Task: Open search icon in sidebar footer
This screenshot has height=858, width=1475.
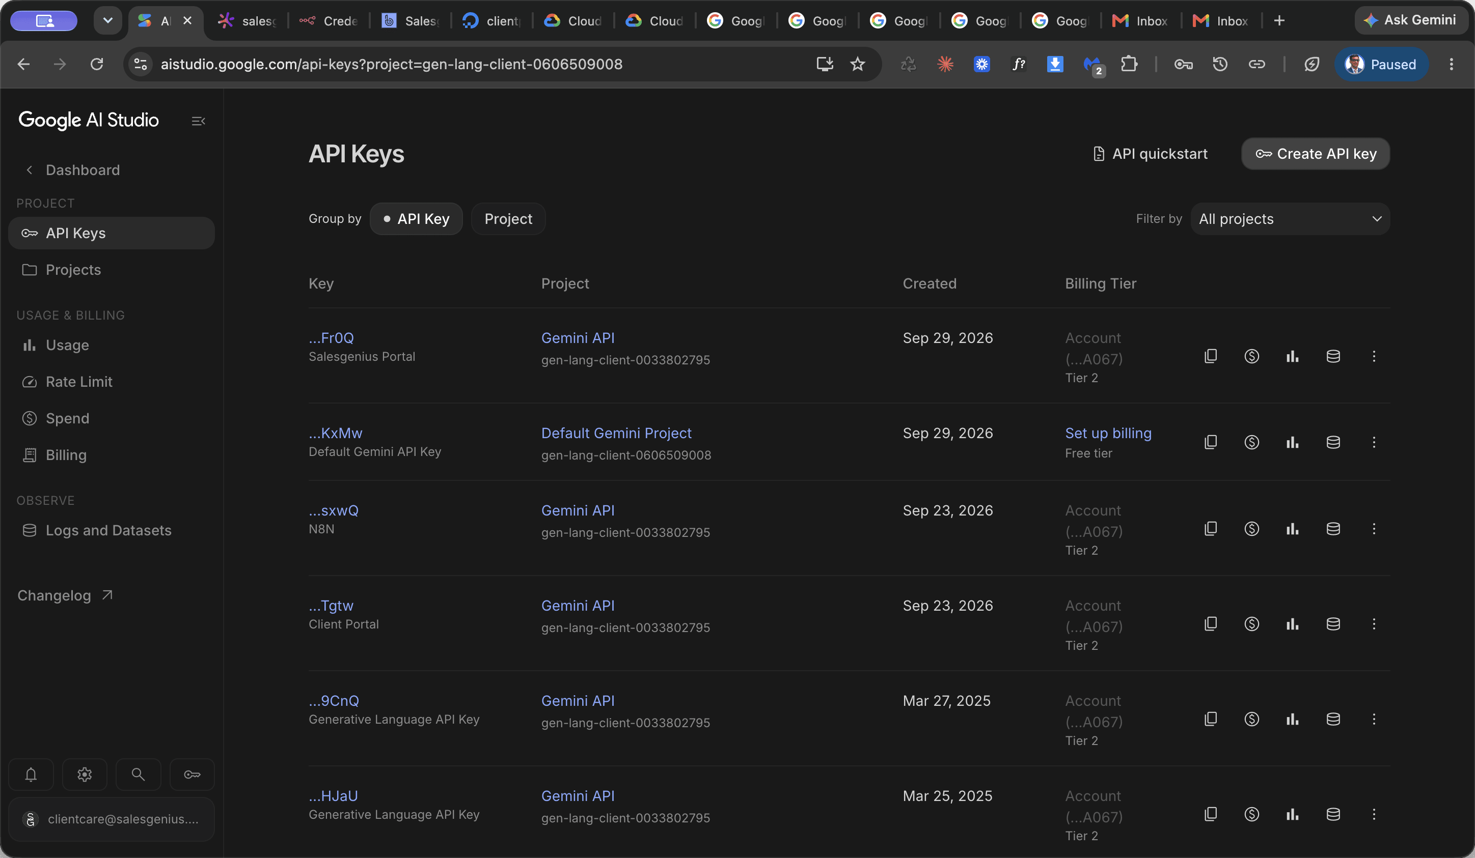Action: pos(138,775)
